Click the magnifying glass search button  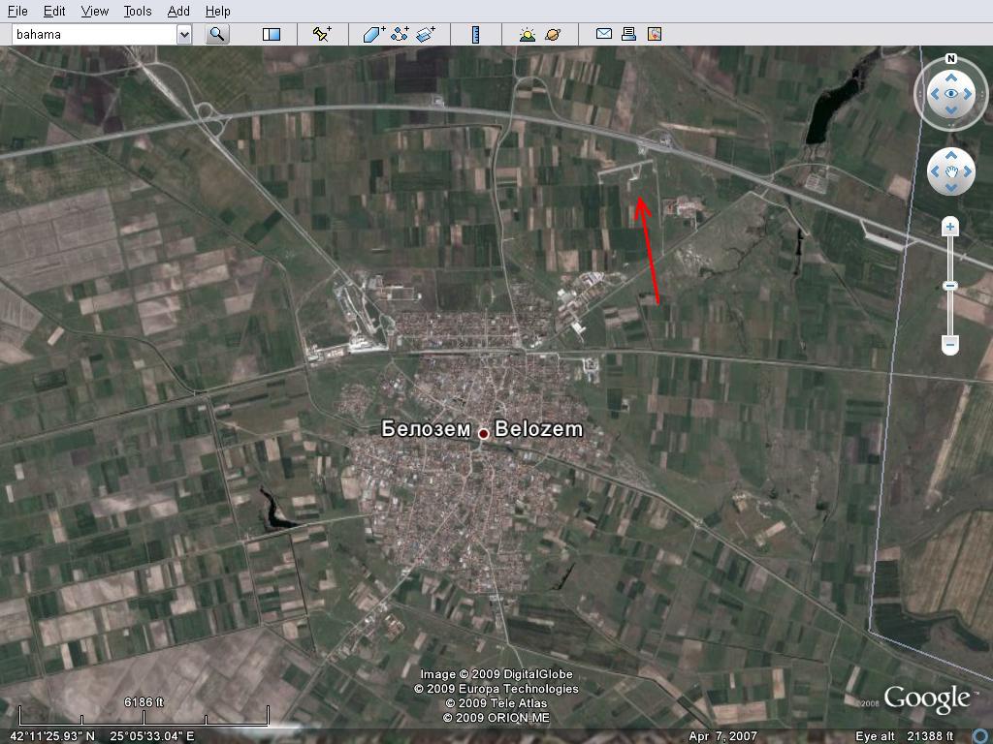(x=217, y=34)
